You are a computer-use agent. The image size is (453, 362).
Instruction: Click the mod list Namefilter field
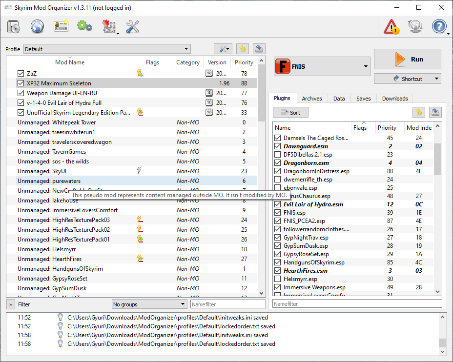pos(227,304)
